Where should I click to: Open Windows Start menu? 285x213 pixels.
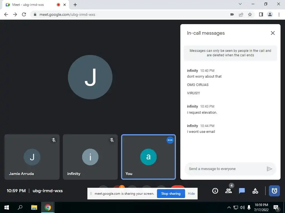7,207
